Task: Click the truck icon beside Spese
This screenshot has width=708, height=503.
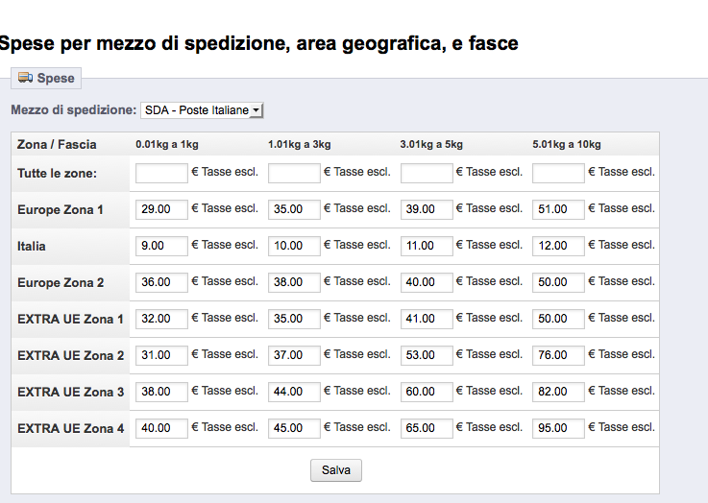Action: 25,78
